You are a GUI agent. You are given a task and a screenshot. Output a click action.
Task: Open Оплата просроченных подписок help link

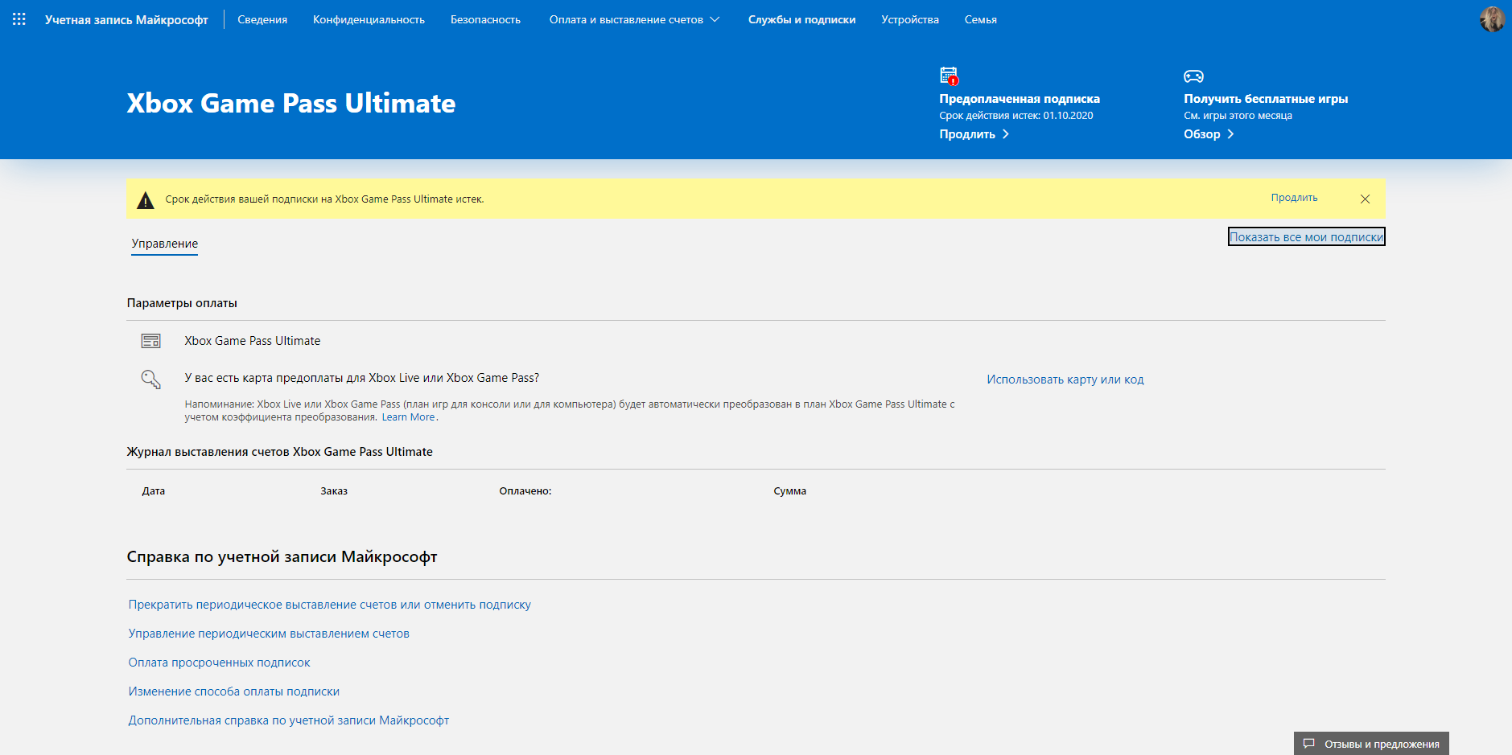[x=219, y=663]
